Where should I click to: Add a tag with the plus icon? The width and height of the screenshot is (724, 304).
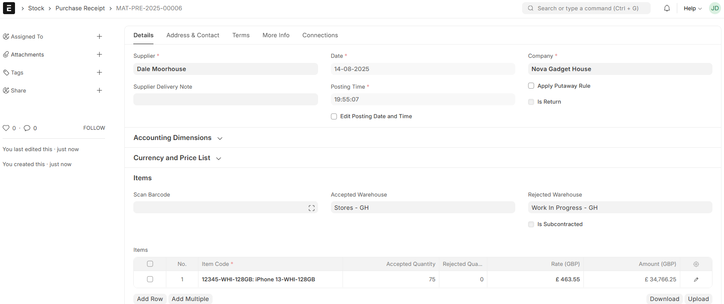pos(99,72)
